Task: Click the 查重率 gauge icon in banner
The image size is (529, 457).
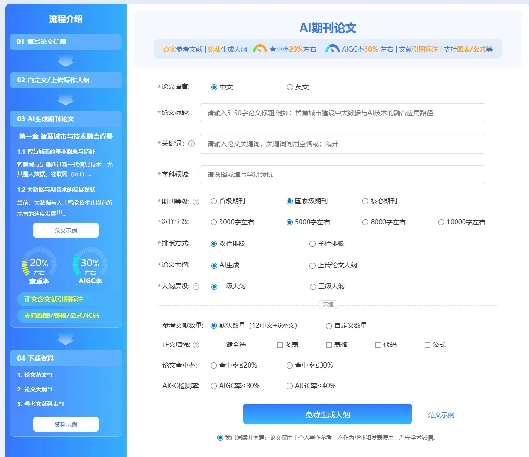Action: click(x=260, y=49)
